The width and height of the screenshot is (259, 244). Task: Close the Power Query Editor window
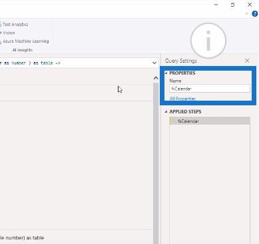[x=250, y=5]
